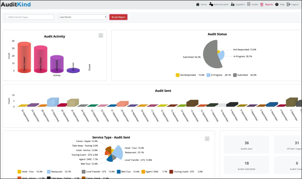Open Administration via its people icon
This screenshot has height=179, width=302.
coord(211,4)
